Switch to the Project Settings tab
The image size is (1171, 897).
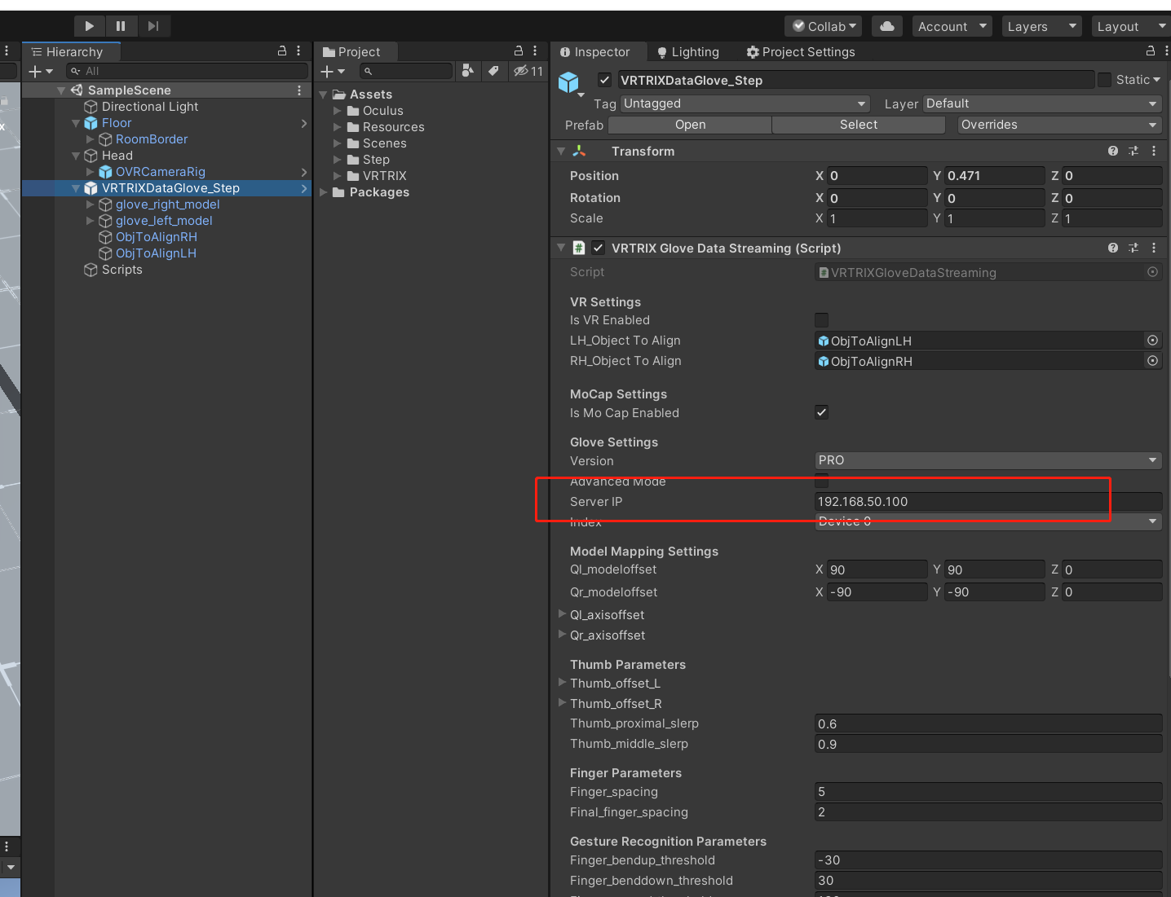801,52
